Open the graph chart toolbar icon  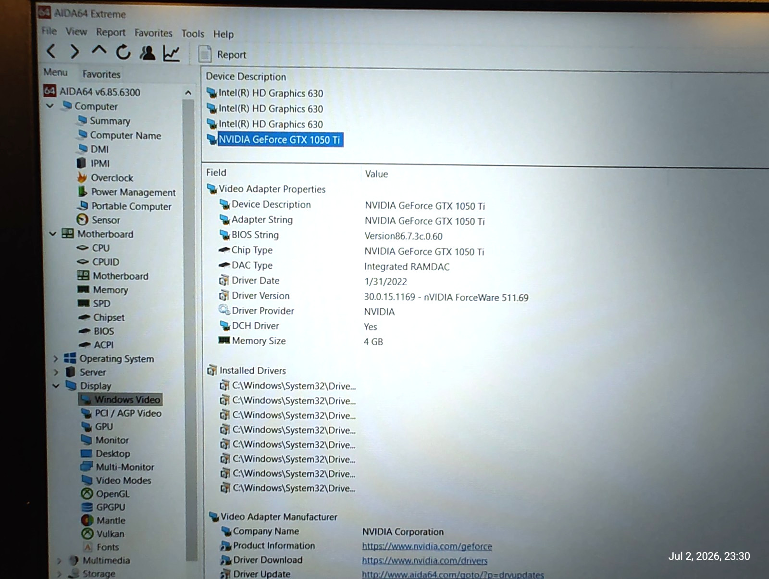click(x=172, y=53)
